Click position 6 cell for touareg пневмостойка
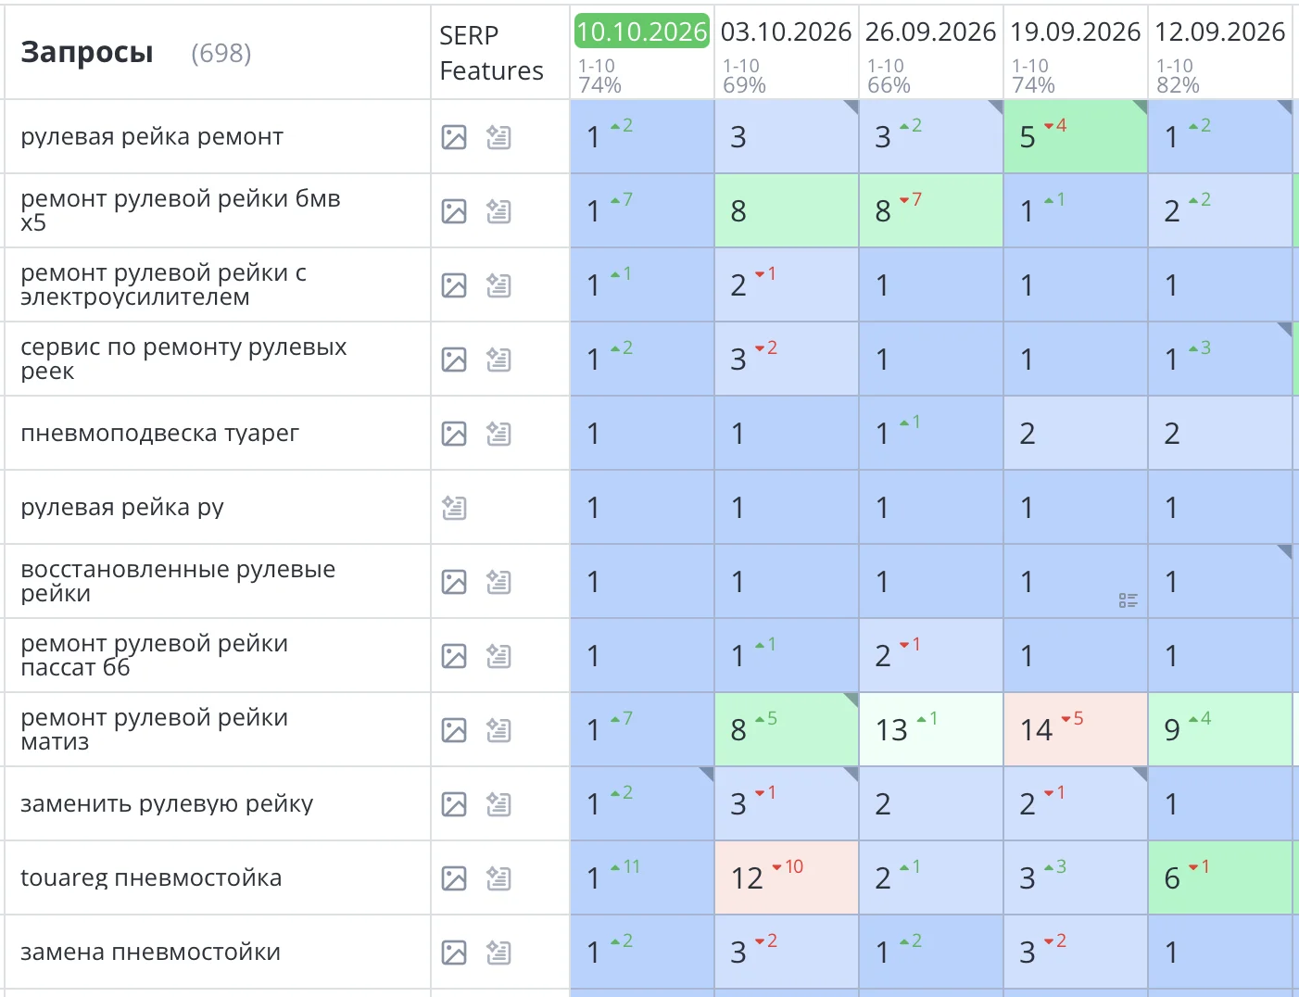Screen dimensions: 1299x997 [1220, 877]
